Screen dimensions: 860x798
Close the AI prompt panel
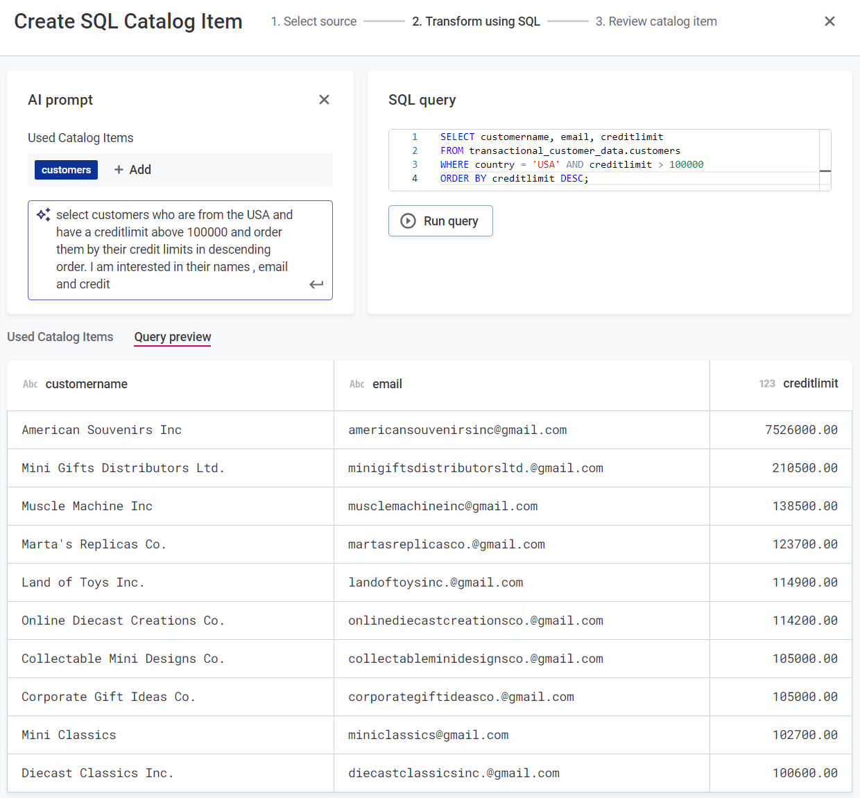point(324,100)
